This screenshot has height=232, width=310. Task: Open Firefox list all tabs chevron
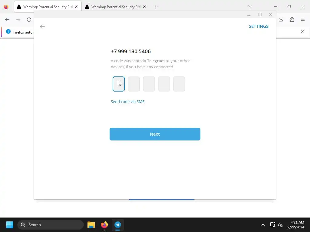point(250,7)
